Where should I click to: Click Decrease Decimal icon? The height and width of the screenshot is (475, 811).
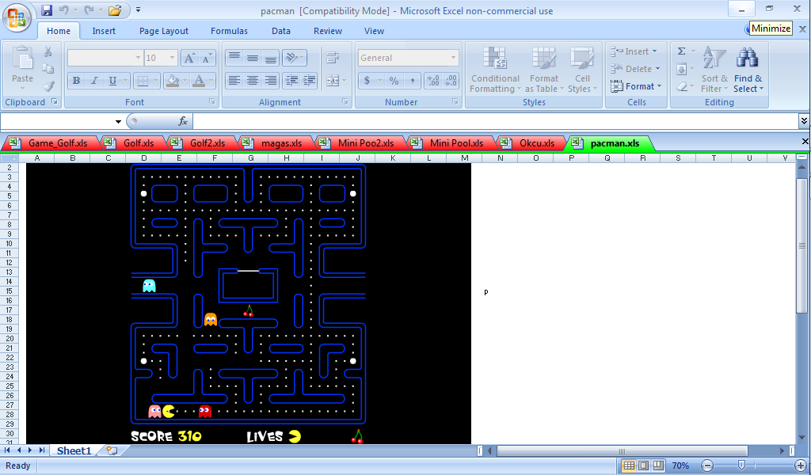tap(451, 81)
